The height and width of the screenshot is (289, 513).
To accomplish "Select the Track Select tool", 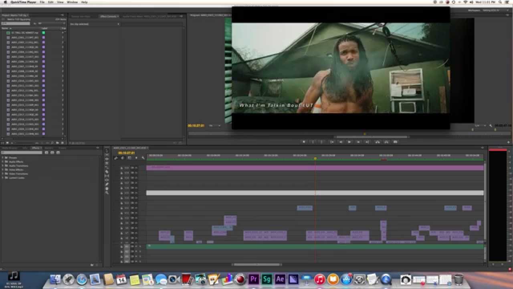I will 107,155.
